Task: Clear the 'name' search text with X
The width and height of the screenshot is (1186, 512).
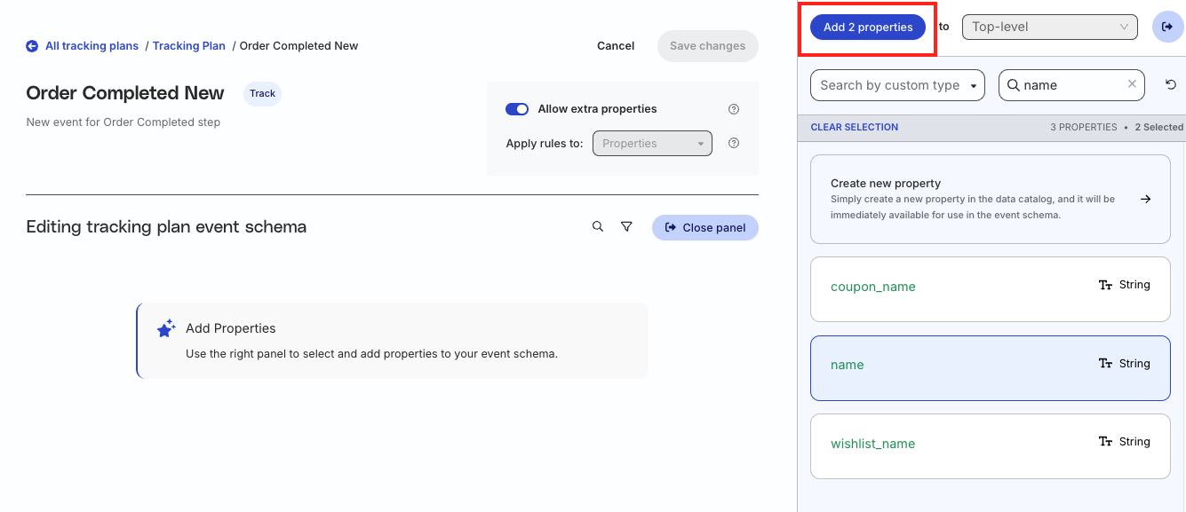Action: [1132, 84]
